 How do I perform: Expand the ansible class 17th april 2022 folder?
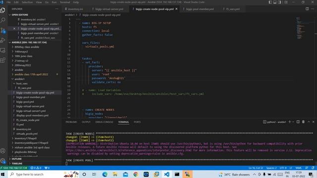click(31, 74)
